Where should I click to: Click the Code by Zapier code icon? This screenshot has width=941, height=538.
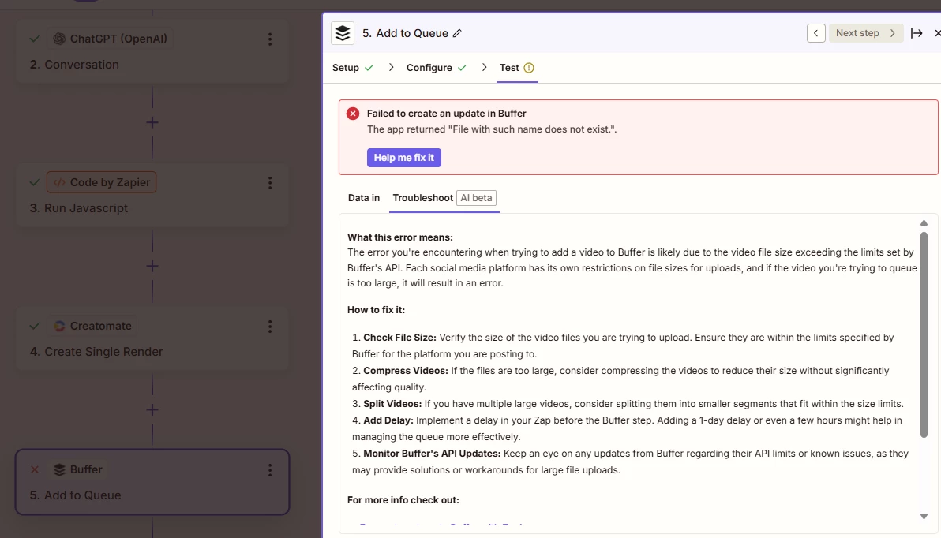[59, 182]
